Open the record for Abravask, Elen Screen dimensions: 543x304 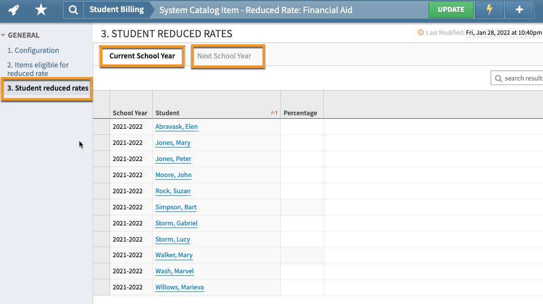click(176, 127)
